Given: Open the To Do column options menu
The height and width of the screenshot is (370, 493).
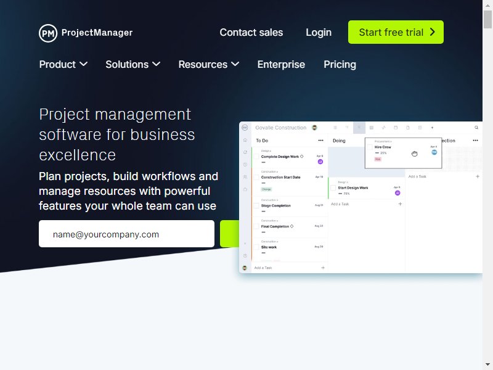Looking at the screenshot, I should (320, 141).
